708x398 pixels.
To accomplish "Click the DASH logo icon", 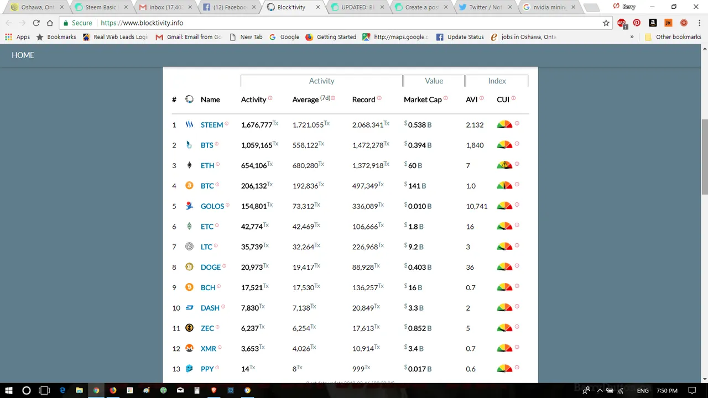I will (189, 308).
